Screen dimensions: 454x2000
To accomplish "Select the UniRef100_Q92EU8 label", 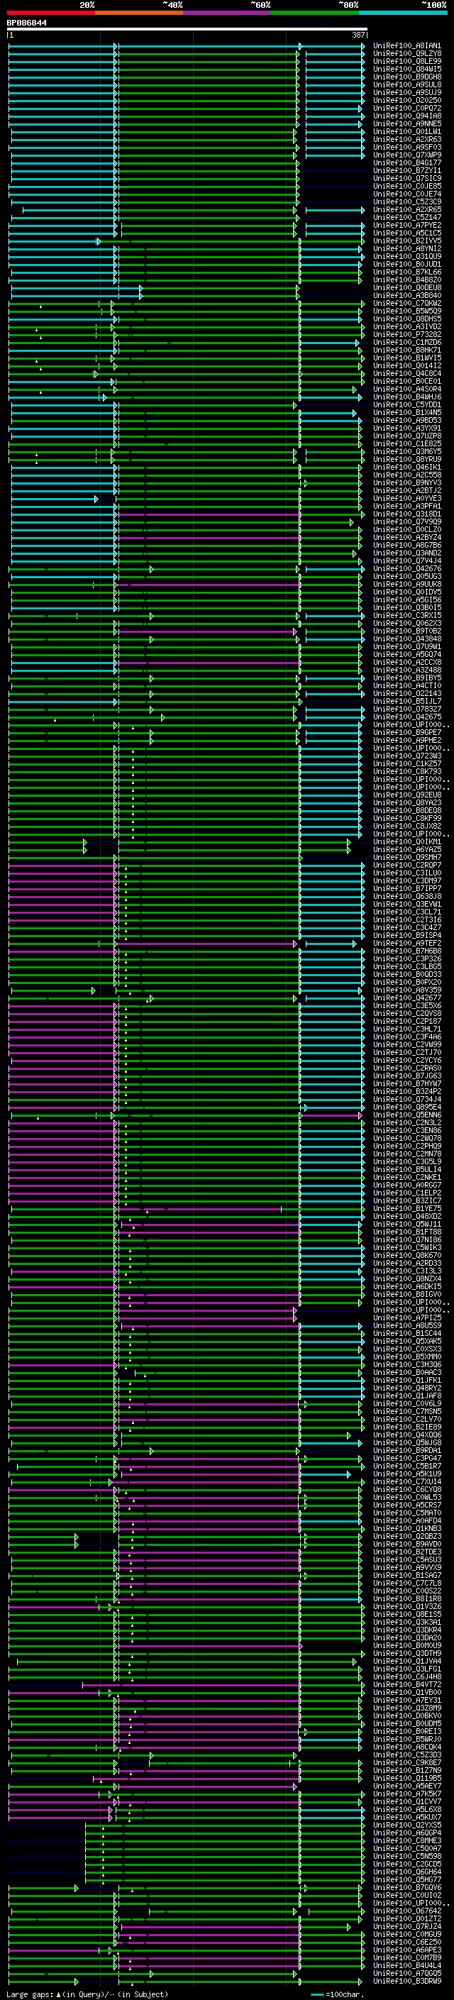I will click(x=407, y=795).
